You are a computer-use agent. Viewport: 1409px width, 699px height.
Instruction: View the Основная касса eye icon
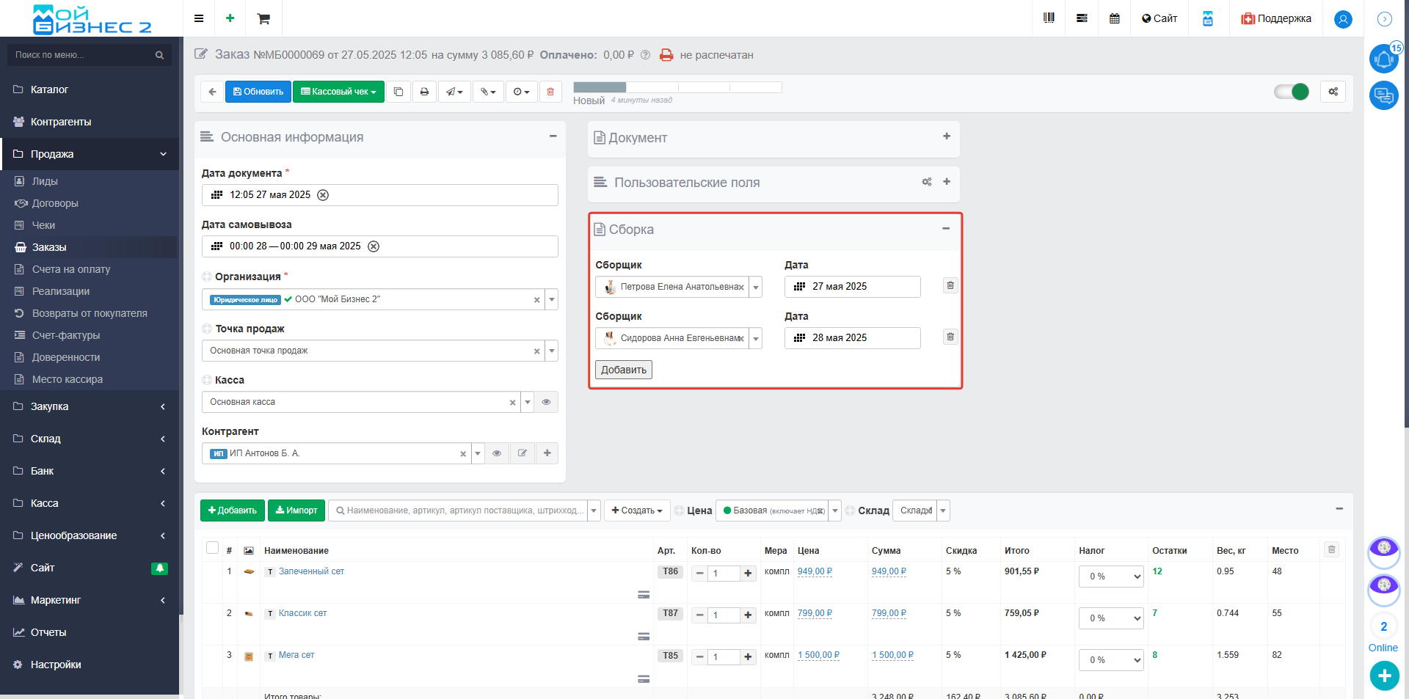point(547,402)
